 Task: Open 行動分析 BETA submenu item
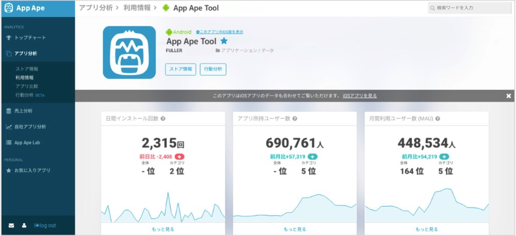pyautogui.click(x=29, y=95)
